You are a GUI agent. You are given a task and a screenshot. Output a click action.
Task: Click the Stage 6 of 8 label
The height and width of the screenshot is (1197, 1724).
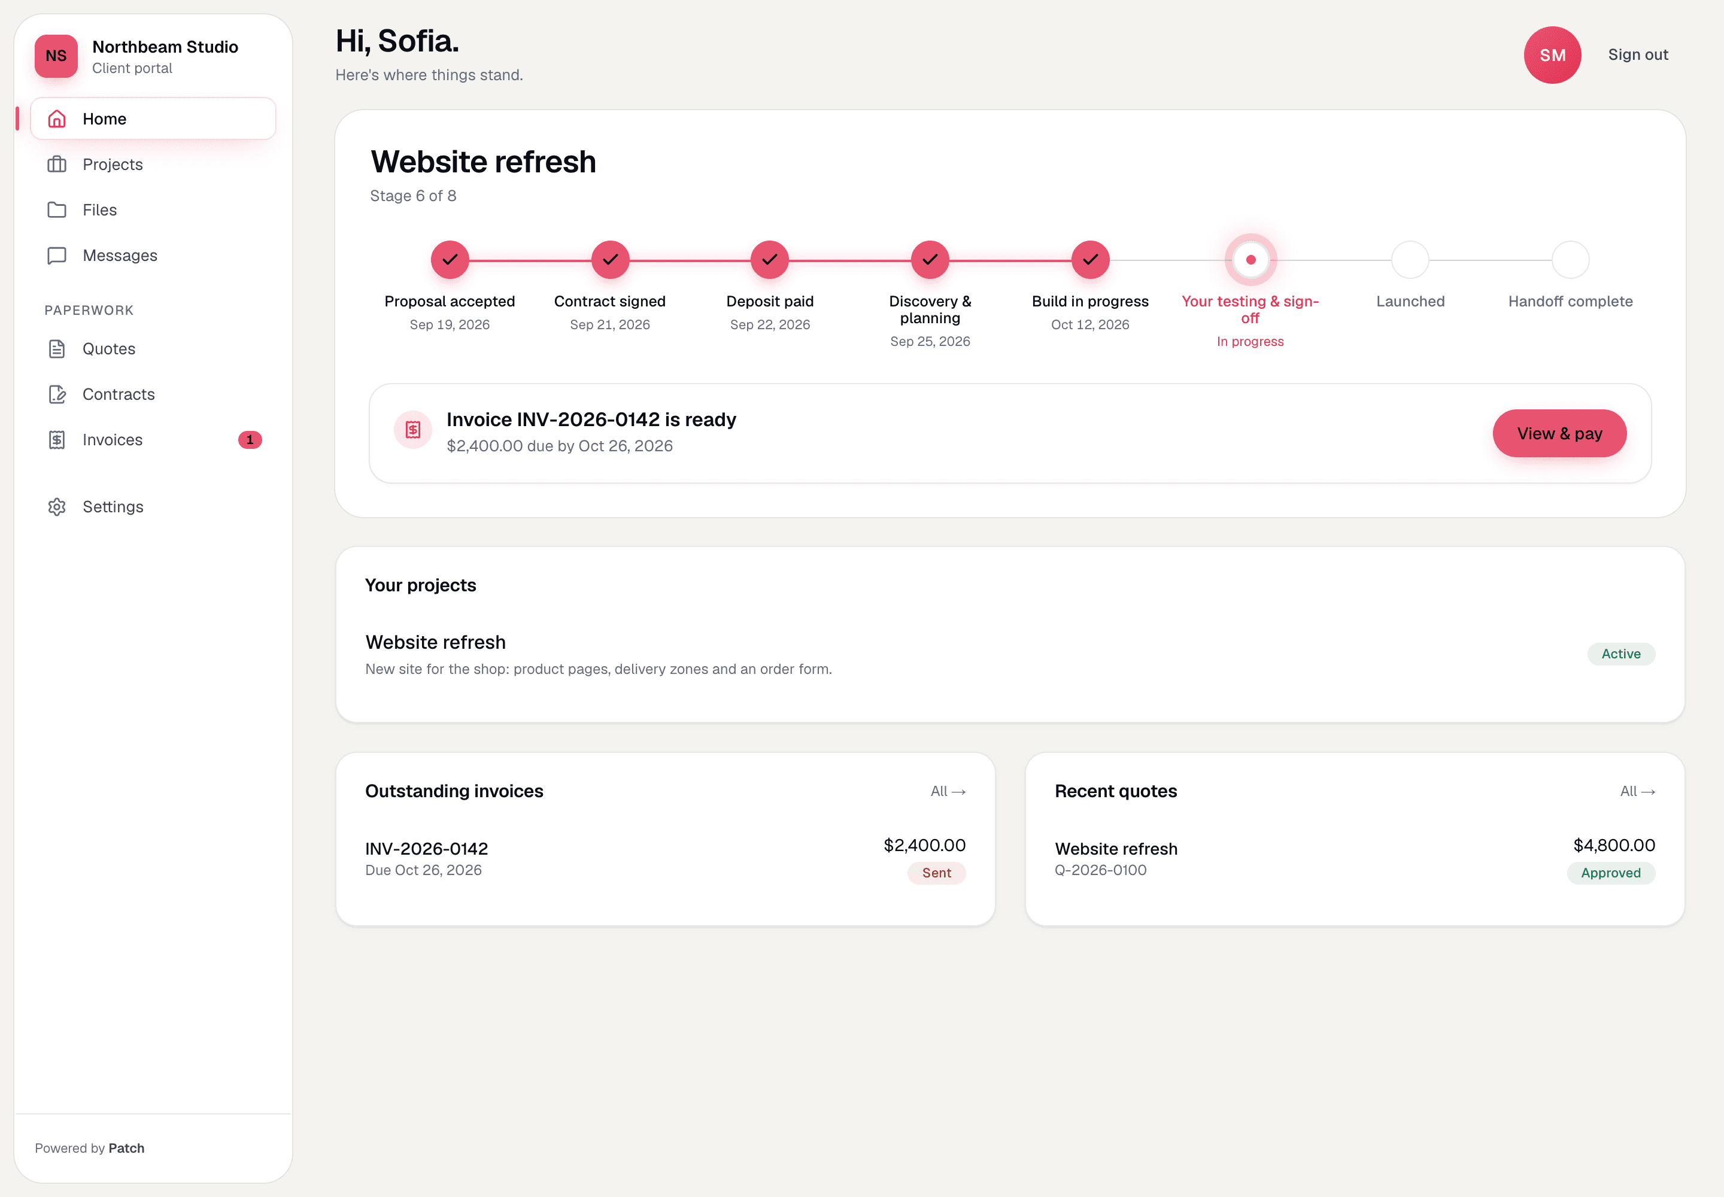[x=414, y=196]
